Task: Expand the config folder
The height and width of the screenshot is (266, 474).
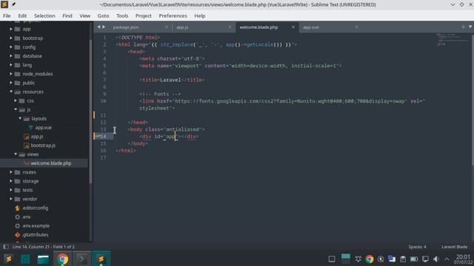Action: pos(11,47)
